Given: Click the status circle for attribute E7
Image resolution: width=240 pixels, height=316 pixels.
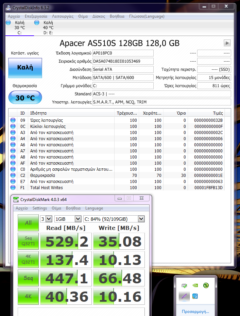Looking at the screenshot, I should tap(13, 182).
